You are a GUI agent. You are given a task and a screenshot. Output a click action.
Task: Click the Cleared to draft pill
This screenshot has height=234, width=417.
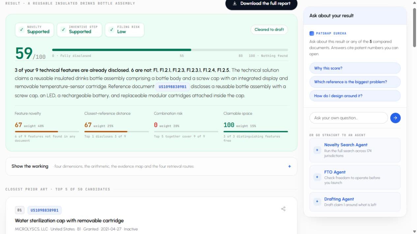coord(269,30)
